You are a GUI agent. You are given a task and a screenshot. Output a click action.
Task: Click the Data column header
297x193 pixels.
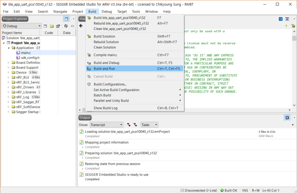[67, 33]
